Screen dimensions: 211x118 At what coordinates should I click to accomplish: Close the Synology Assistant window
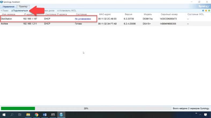click(x=207, y=2)
